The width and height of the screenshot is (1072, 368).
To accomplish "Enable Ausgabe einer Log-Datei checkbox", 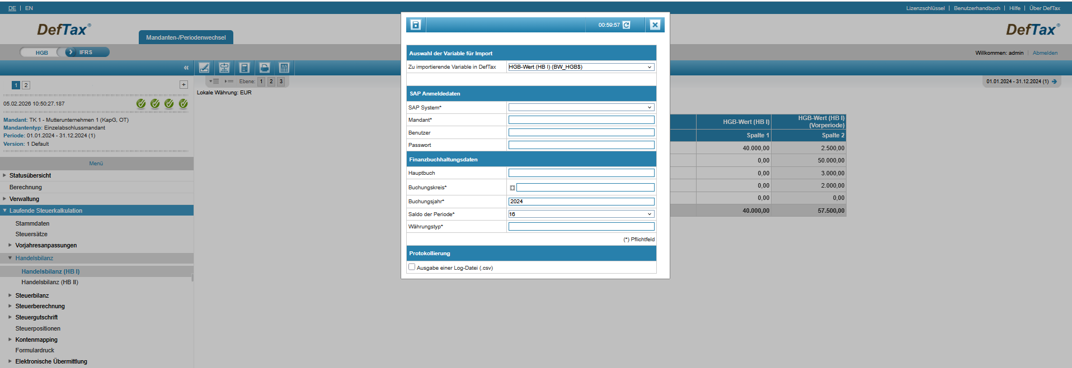I will [412, 267].
